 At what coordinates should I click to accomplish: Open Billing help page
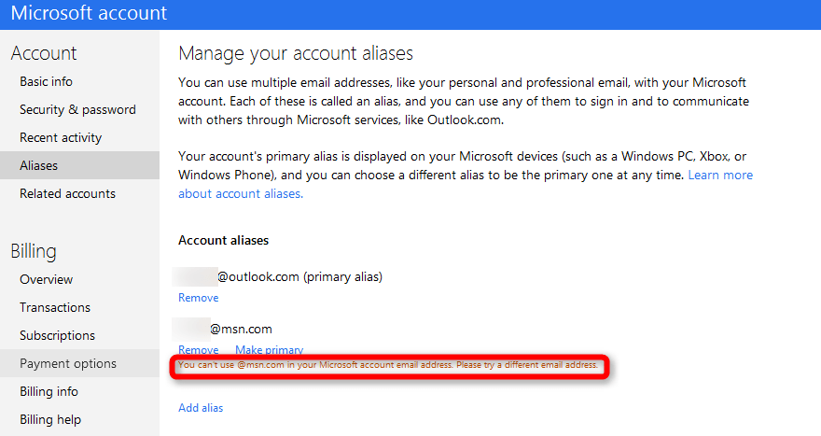(50, 420)
